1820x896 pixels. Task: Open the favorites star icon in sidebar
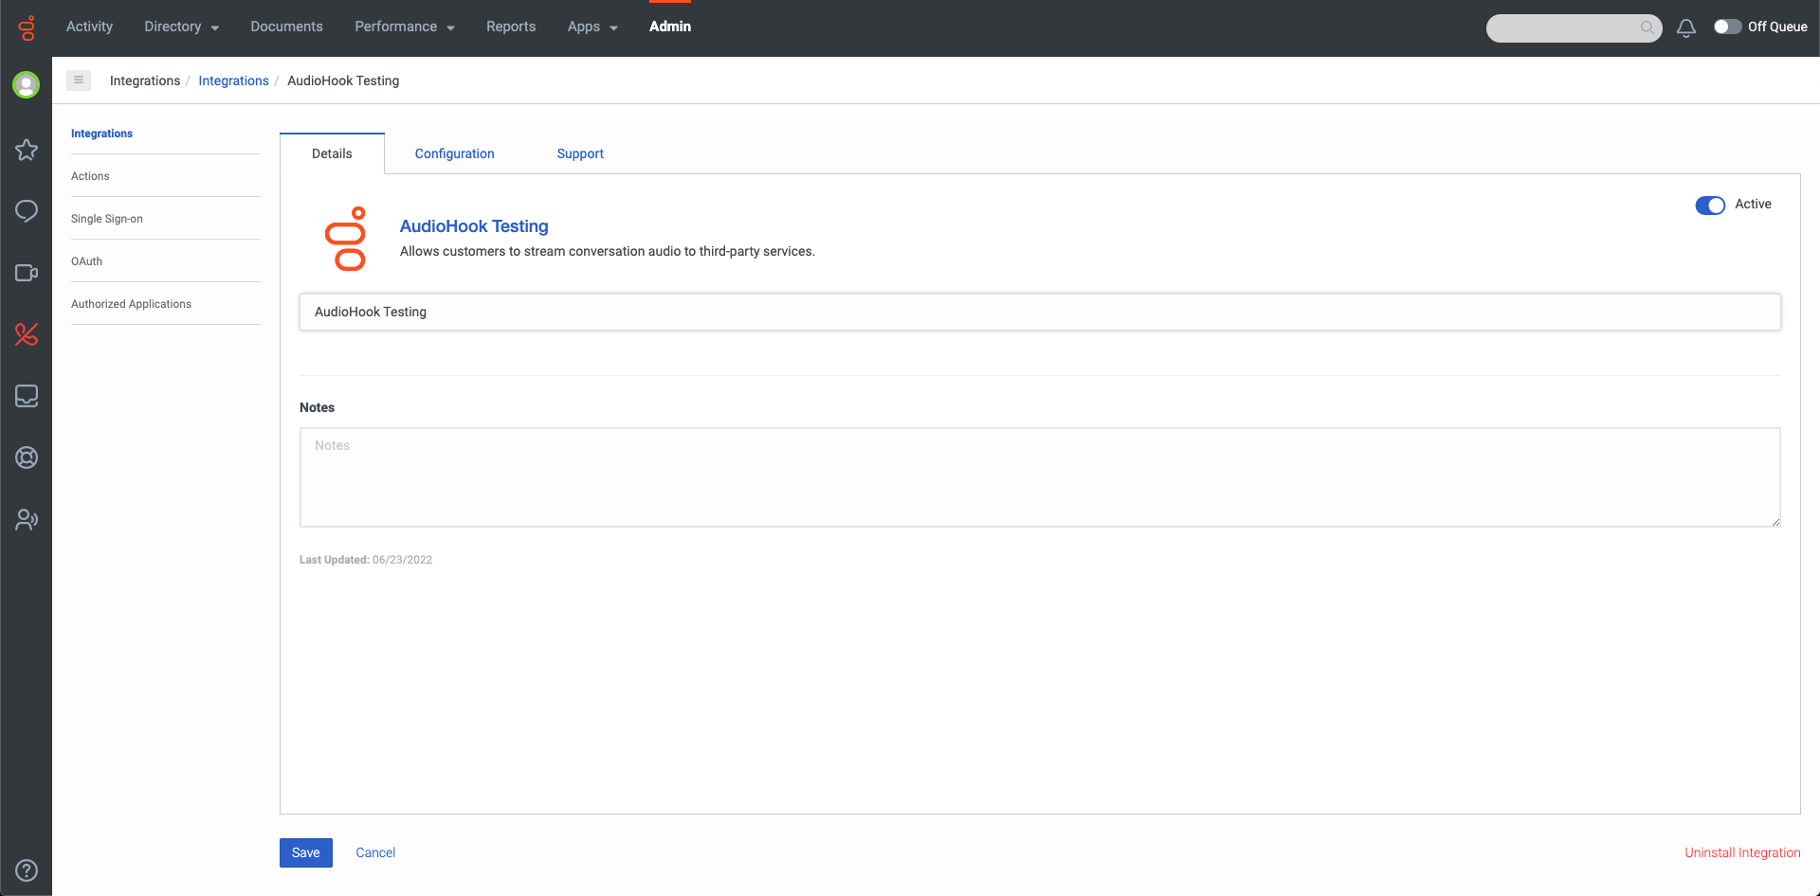[27, 150]
